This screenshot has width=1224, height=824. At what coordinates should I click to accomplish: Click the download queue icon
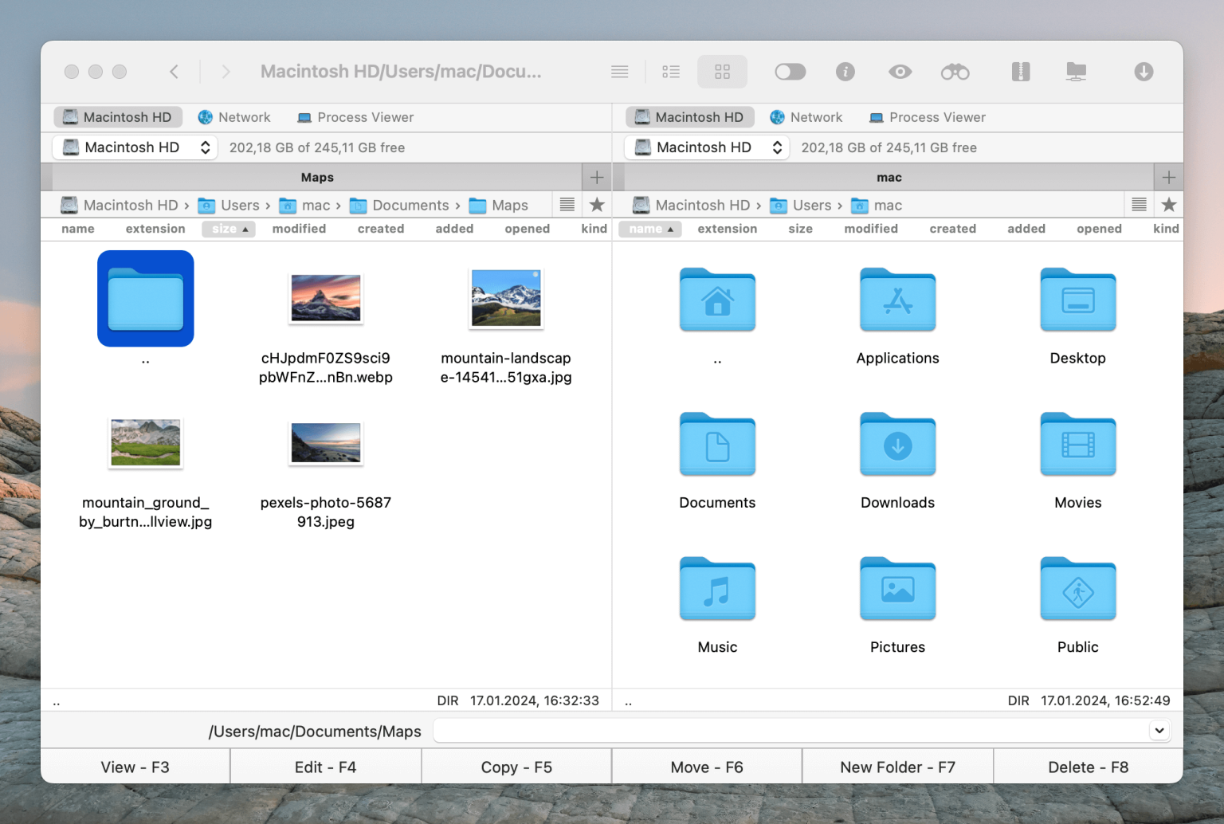tap(1144, 72)
